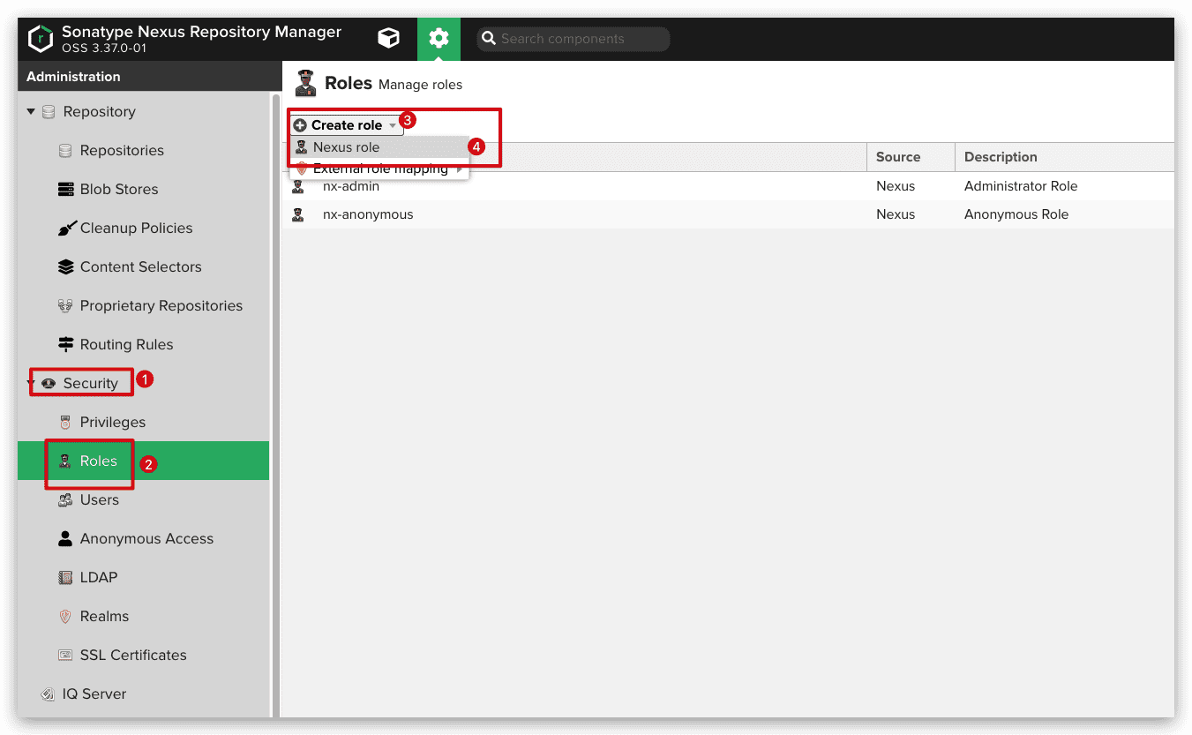The width and height of the screenshot is (1192, 735).
Task: Sort by the Source column header
Action: pyautogui.click(x=898, y=157)
